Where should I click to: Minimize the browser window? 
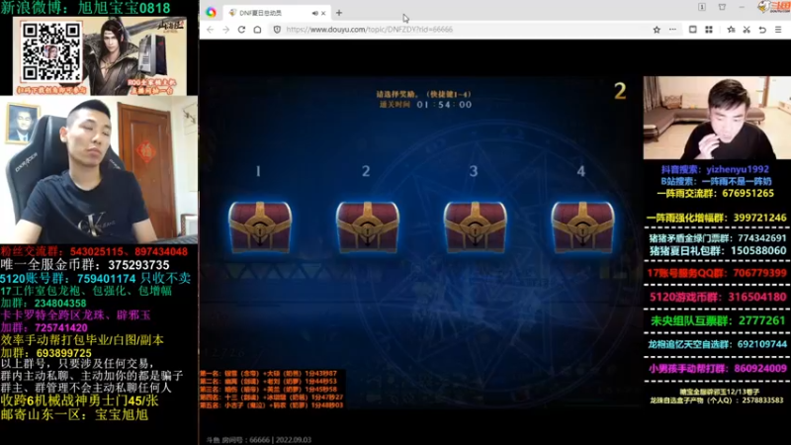pyautogui.click(x=742, y=7)
